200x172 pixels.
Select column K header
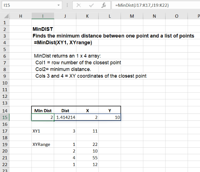pos(87,16)
